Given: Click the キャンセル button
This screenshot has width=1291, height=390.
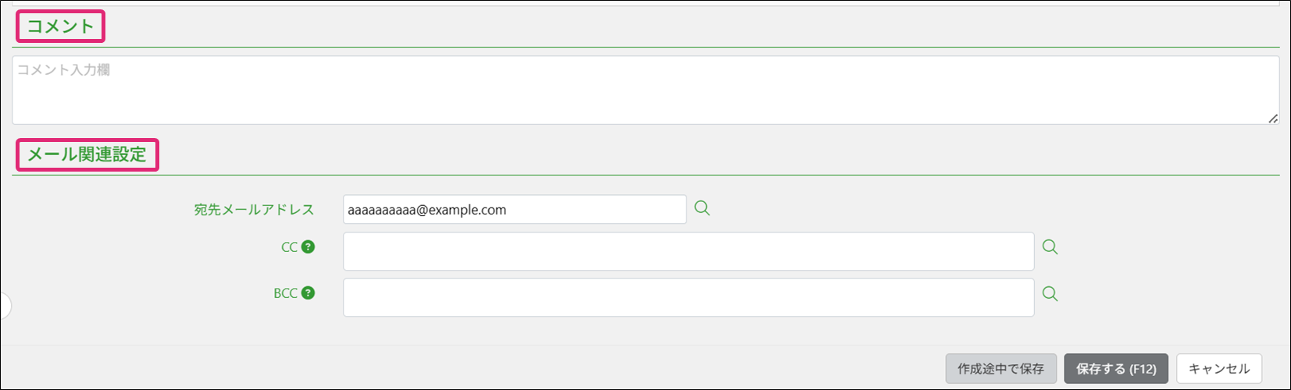Looking at the screenshot, I should [1218, 369].
